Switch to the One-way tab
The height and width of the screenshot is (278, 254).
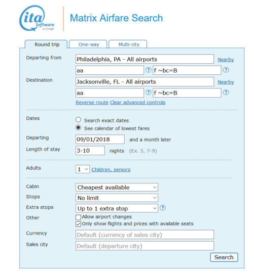pyautogui.click(x=88, y=44)
